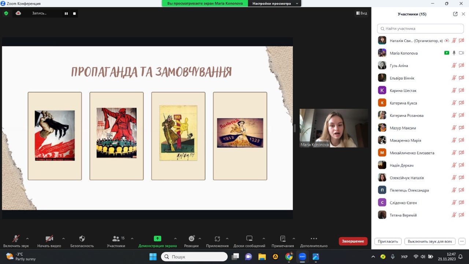The width and height of the screenshot is (469, 264).
Task: Click the muted microphone icon for Гузь Аліна
Action: pyautogui.click(x=454, y=66)
